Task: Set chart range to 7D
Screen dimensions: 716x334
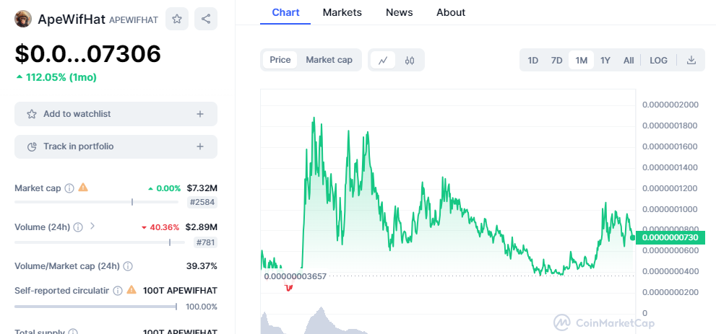Action: (x=556, y=60)
